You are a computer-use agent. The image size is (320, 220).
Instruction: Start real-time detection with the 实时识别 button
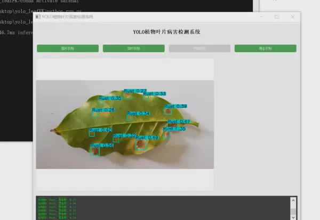(x=133, y=48)
